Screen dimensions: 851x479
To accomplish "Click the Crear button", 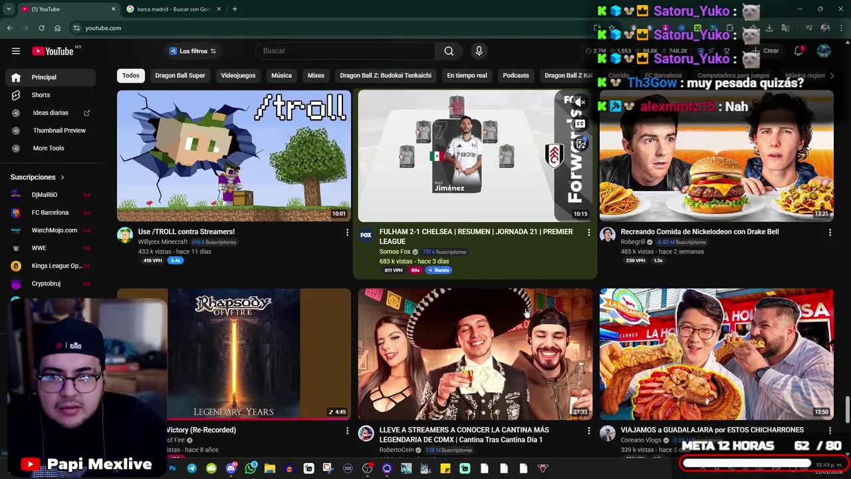I will (765, 51).
